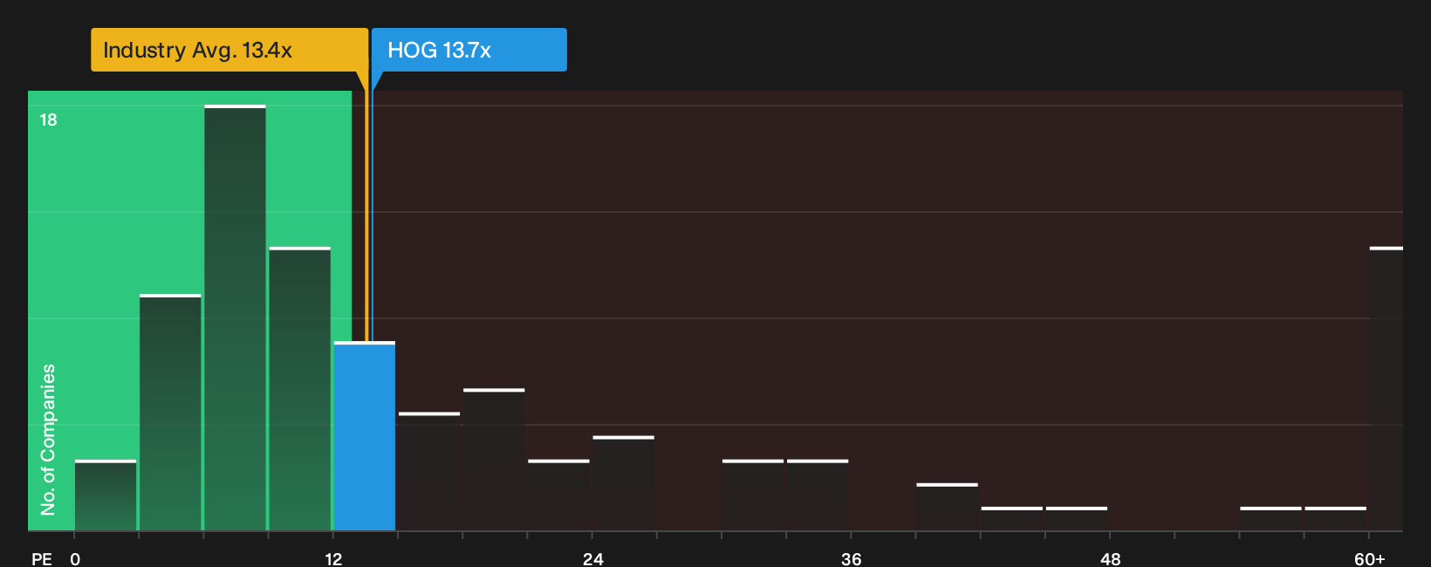The image size is (1431, 567).
Task: Click the '36' x-axis tick label
Action: point(852,558)
